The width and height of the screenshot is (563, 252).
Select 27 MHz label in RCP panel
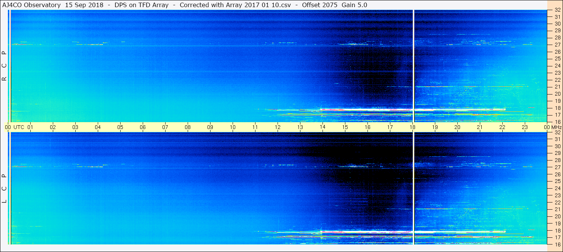(557, 45)
